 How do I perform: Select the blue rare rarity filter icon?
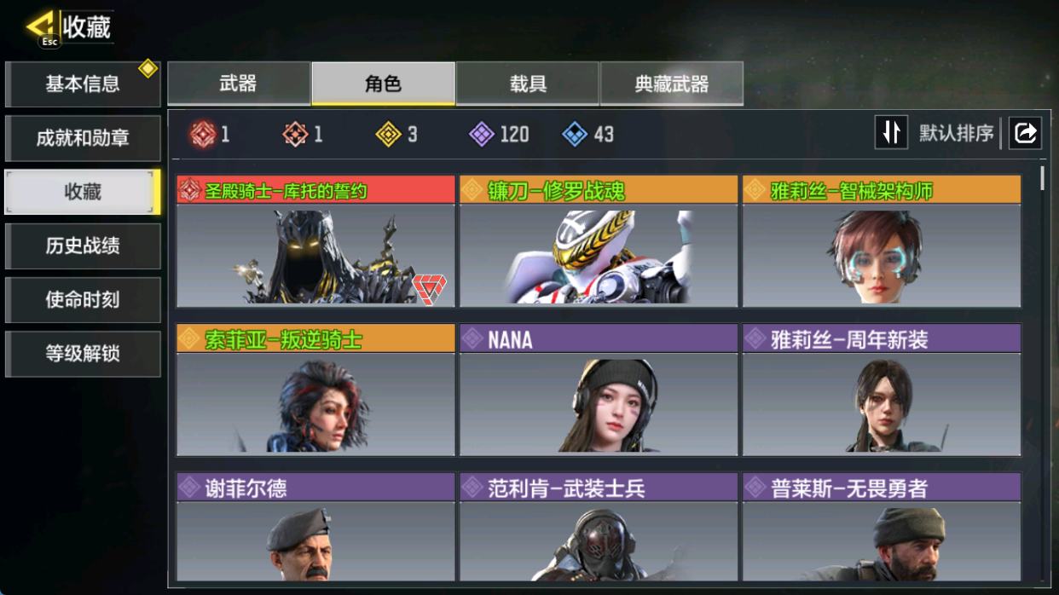tap(576, 134)
